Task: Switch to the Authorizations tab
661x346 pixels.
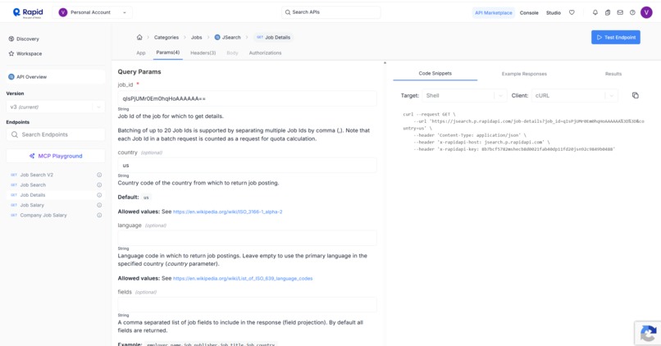Action: click(x=265, y=53)
